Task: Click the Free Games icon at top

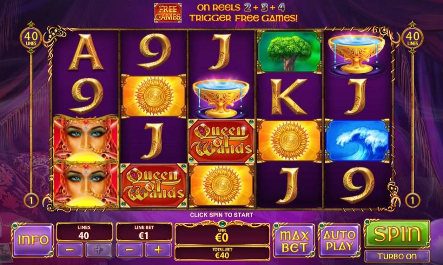Action: [x=168, y=13]
